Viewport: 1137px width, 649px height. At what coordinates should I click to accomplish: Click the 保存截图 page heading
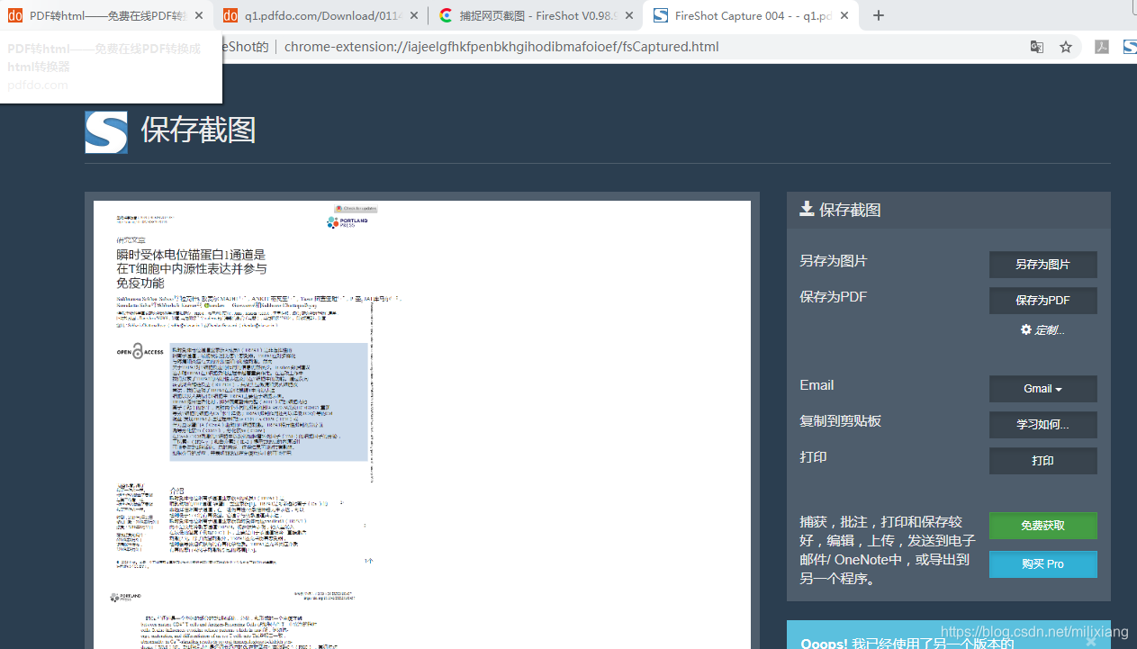click(x=198, y=131)
